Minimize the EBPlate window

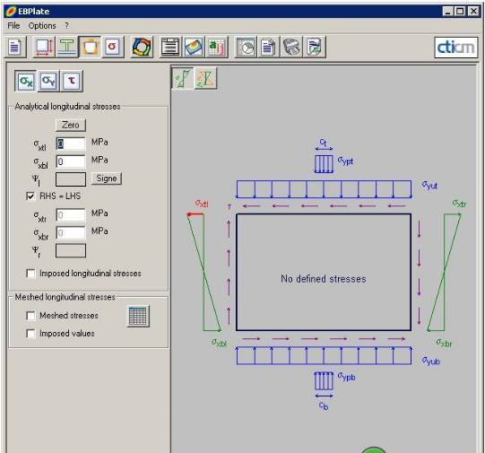[448, 12]
